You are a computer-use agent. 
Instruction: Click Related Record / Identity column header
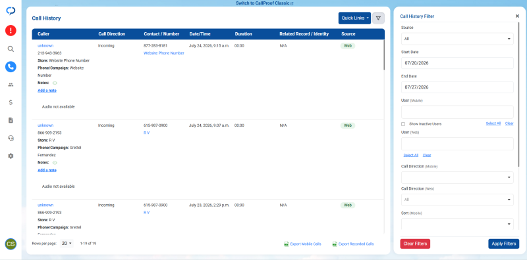pos(304,34)
